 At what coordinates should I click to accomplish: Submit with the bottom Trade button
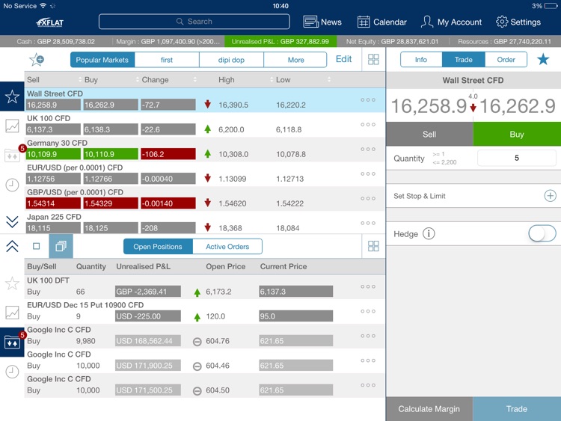click(x=517, y=409)
